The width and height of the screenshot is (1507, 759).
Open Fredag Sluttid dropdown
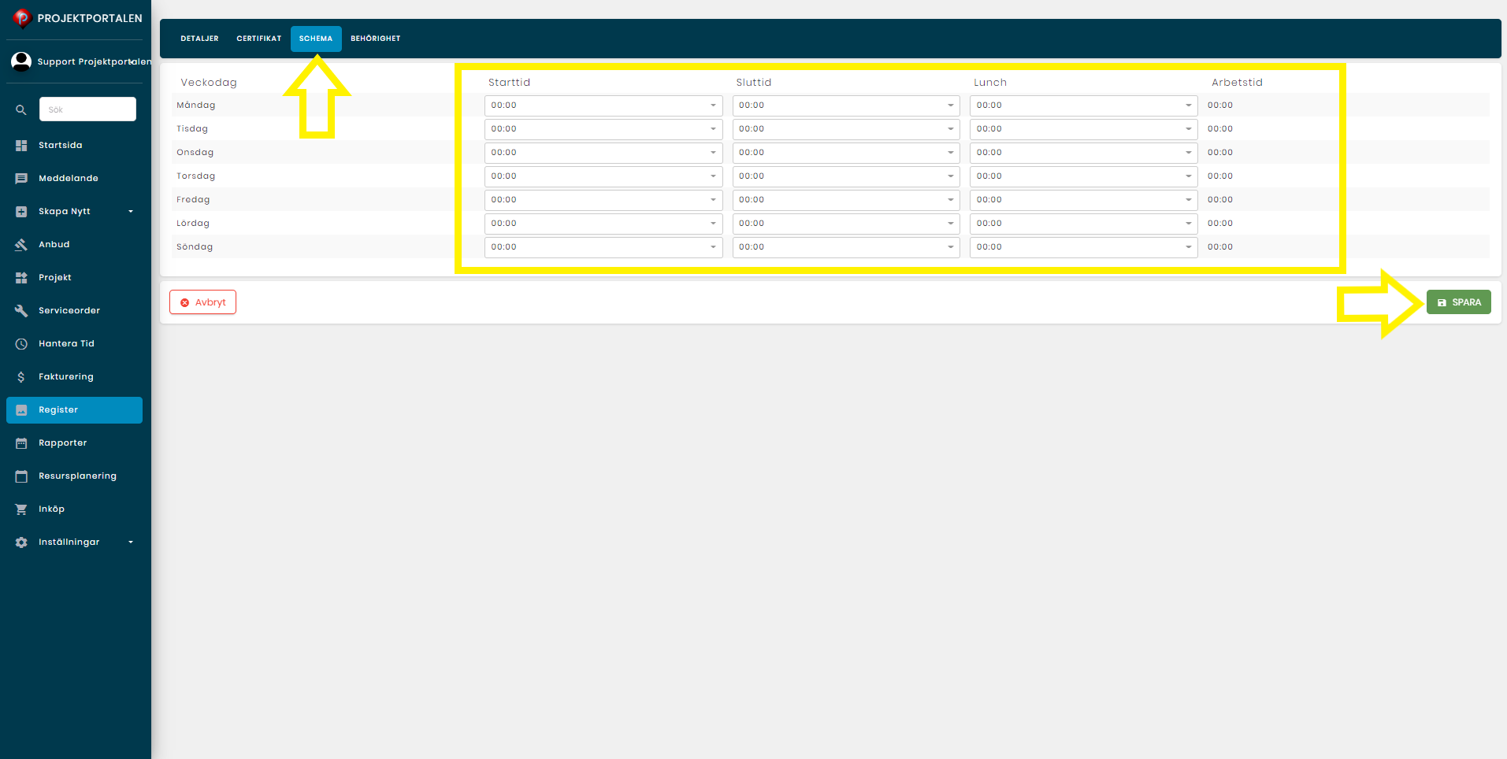[846, 200]
